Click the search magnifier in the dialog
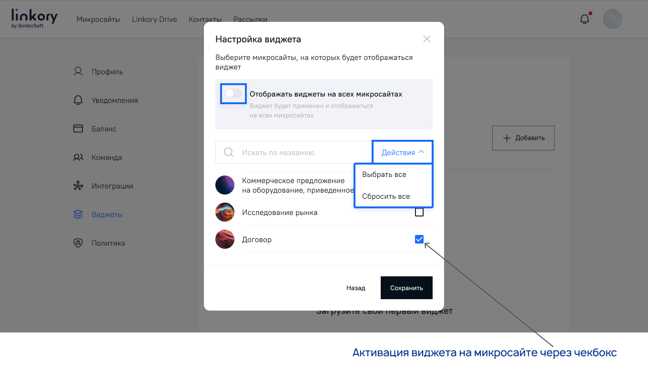Image resolution: width=648 pixels, height=371 pixels. click(229, 152)
